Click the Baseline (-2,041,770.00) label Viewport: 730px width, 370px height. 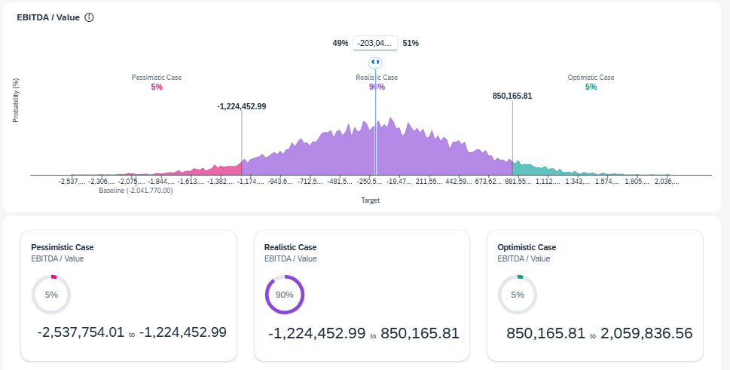coord(136,191)
